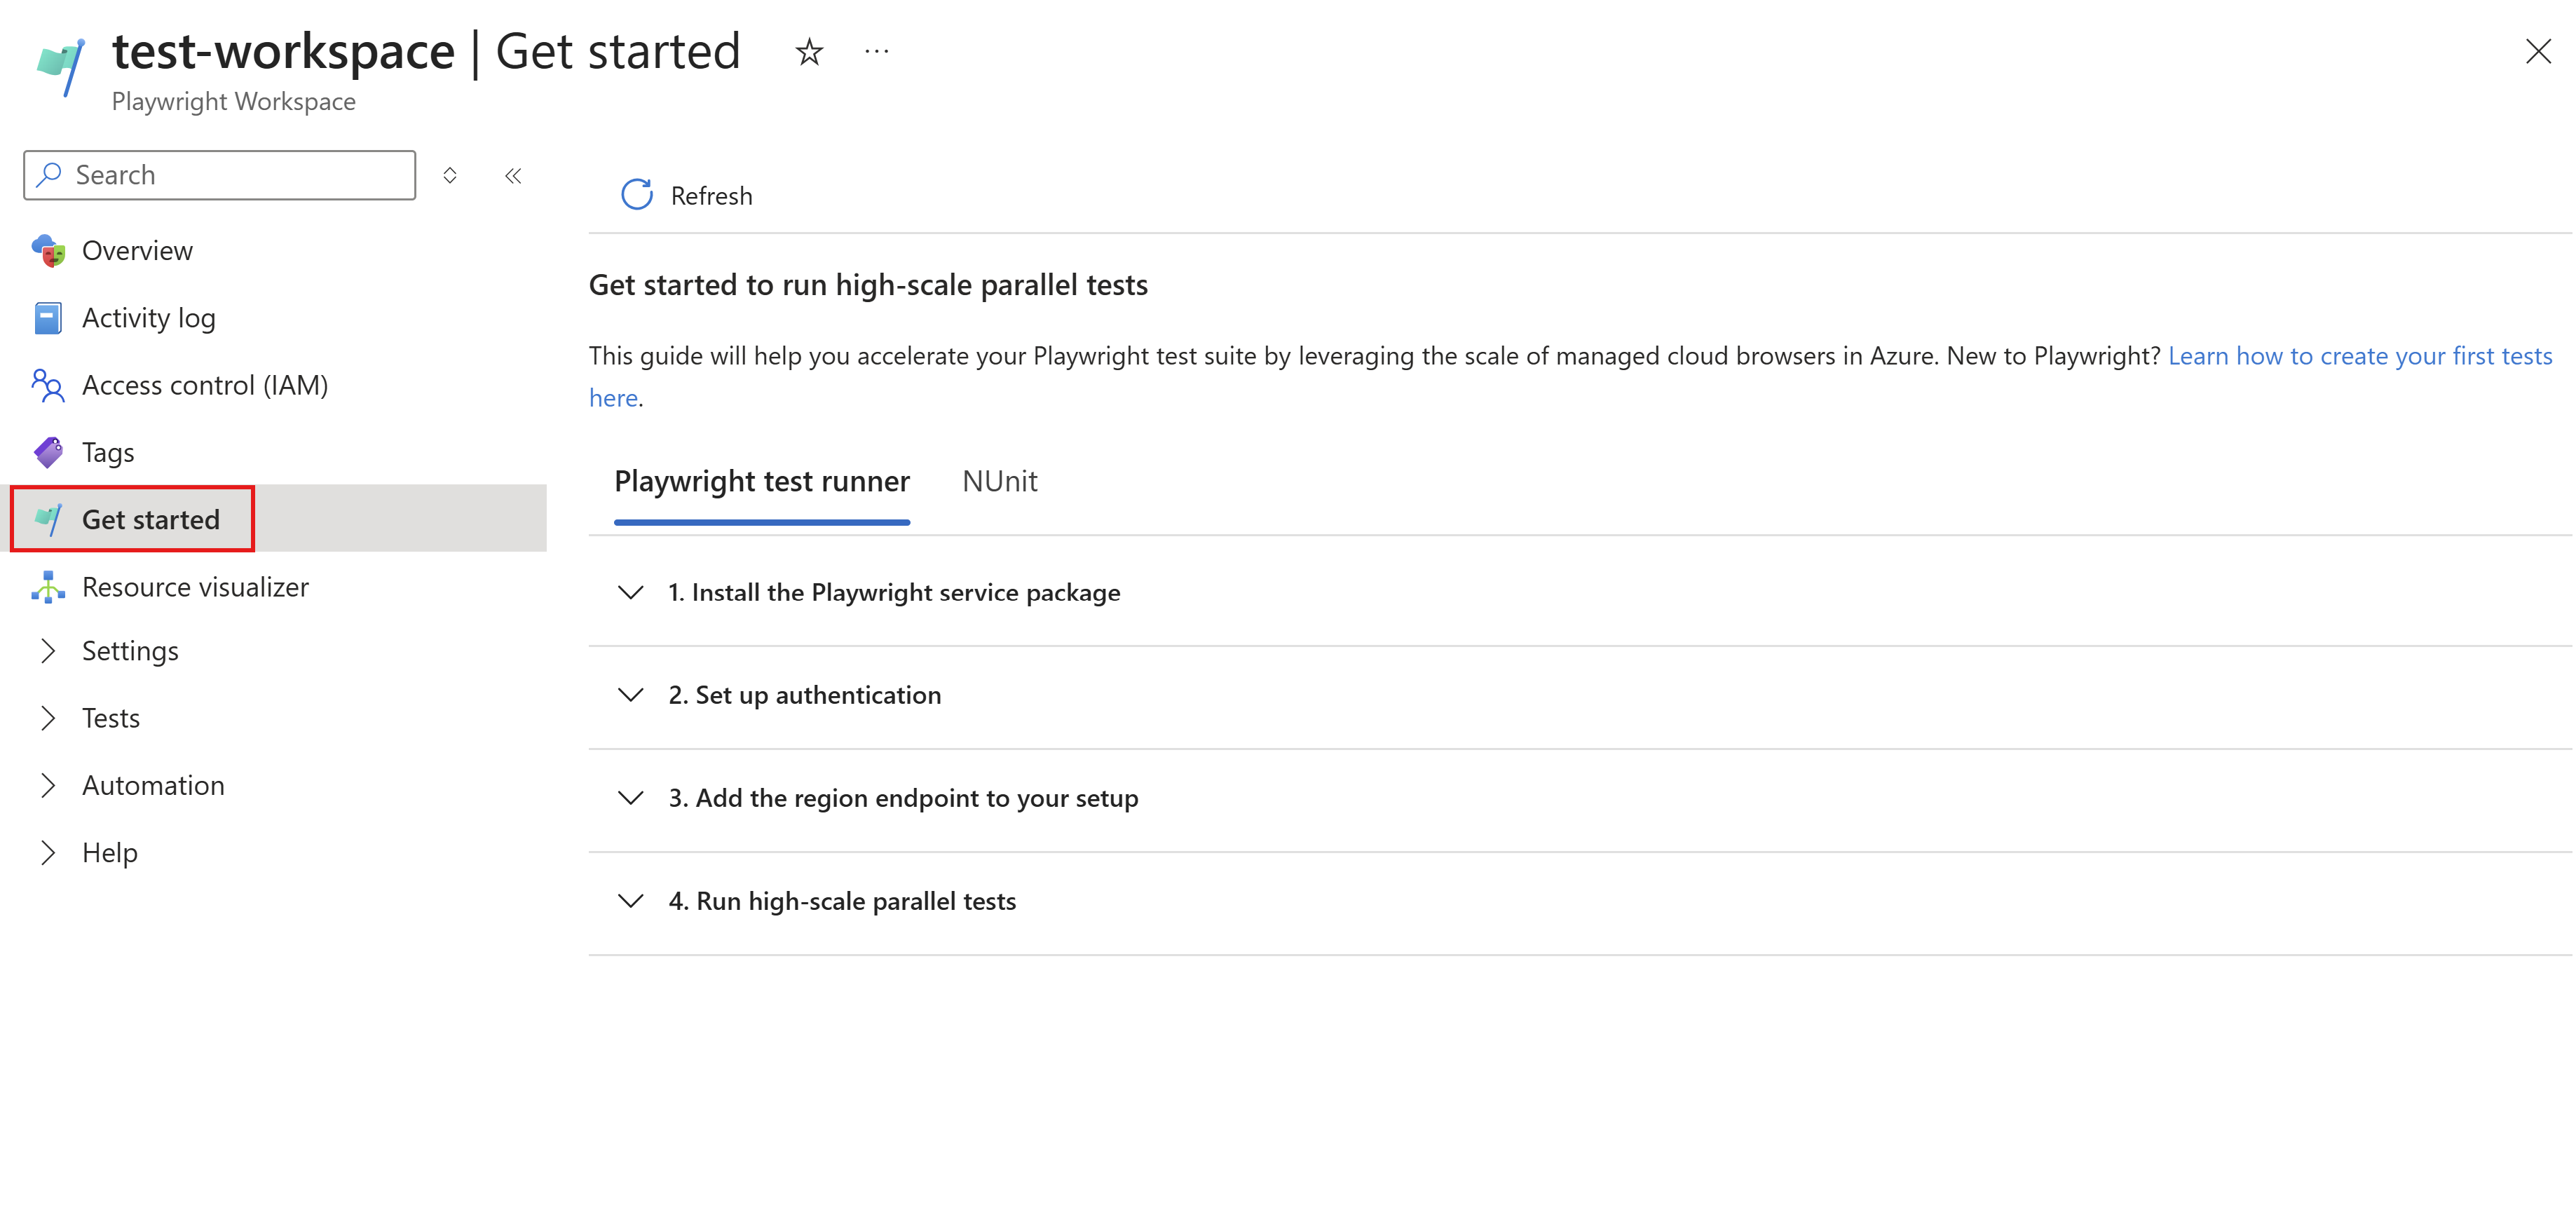Open Activity log from sidebar

tap(148, 318)
